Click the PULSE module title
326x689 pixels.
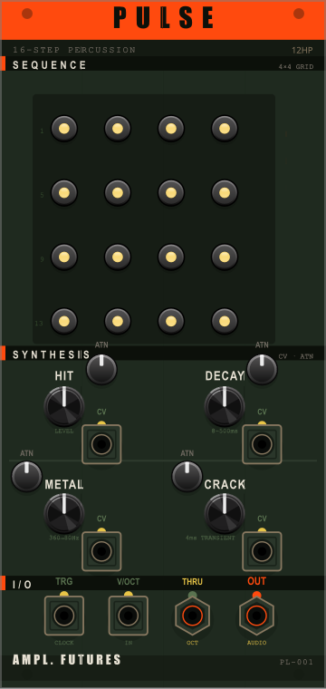coord(163,18)
